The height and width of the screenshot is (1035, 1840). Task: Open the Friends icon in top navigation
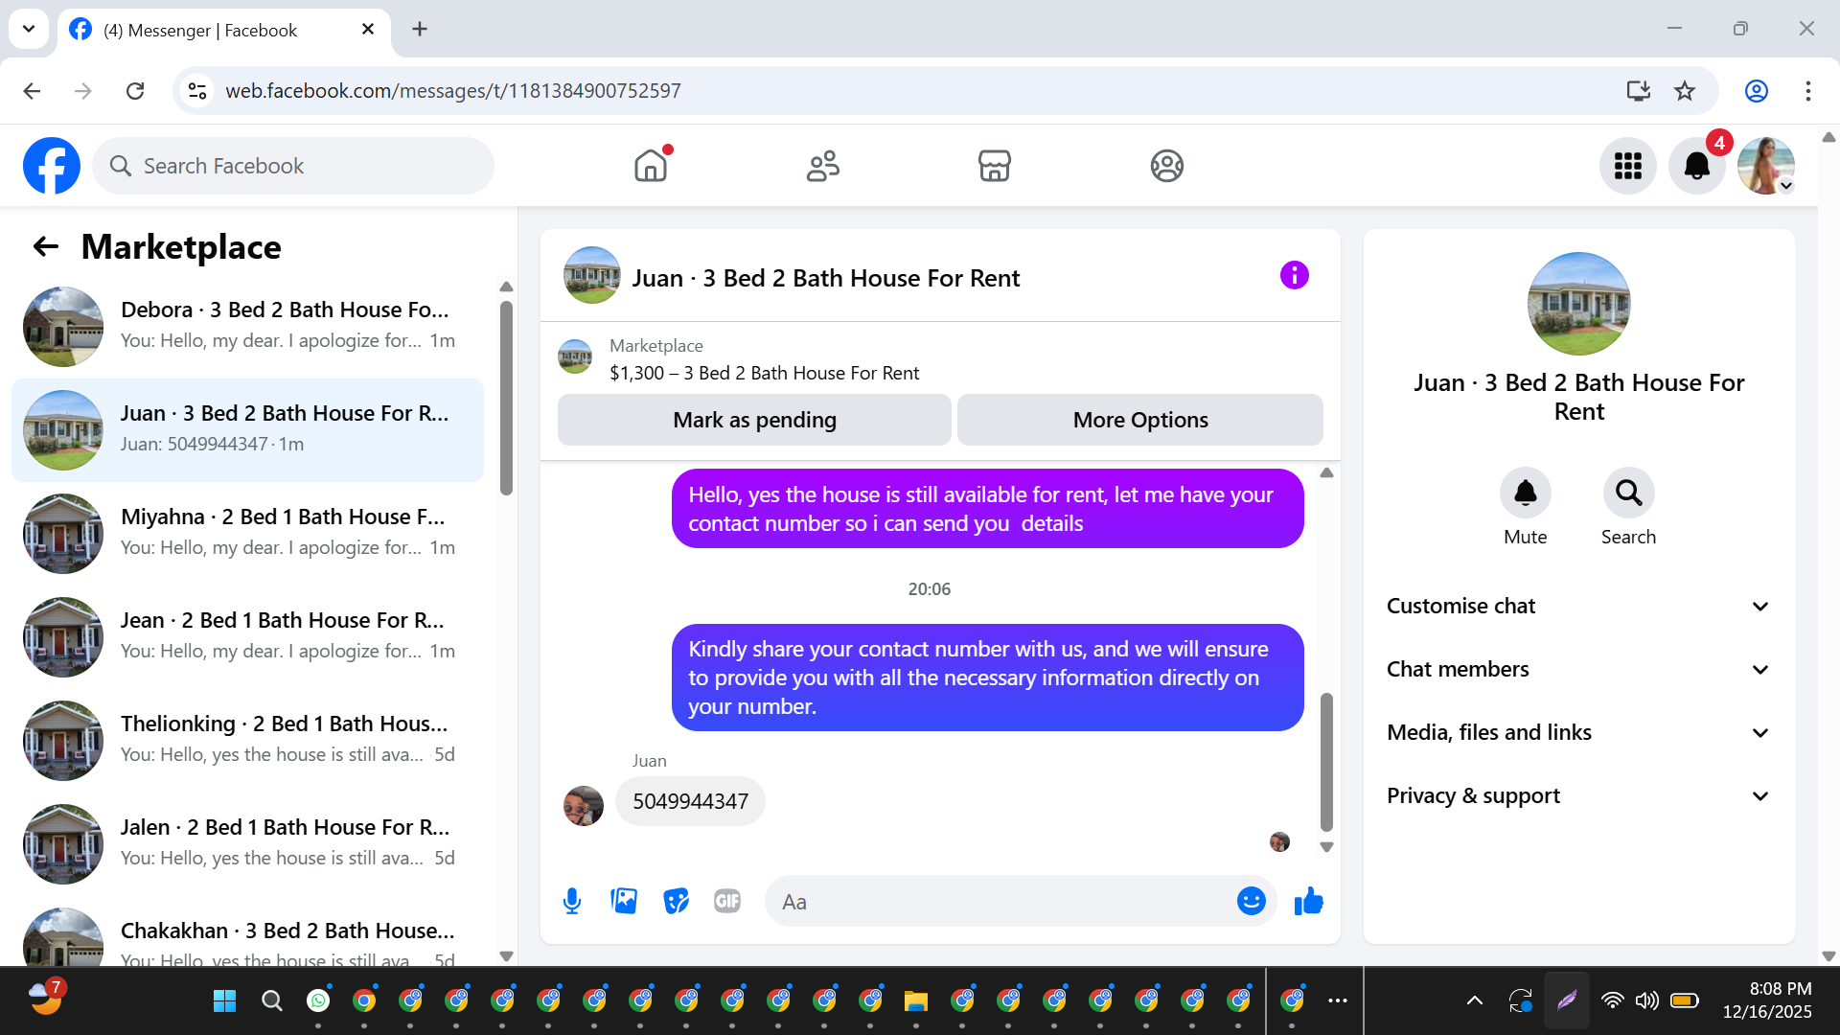(823, 166)
